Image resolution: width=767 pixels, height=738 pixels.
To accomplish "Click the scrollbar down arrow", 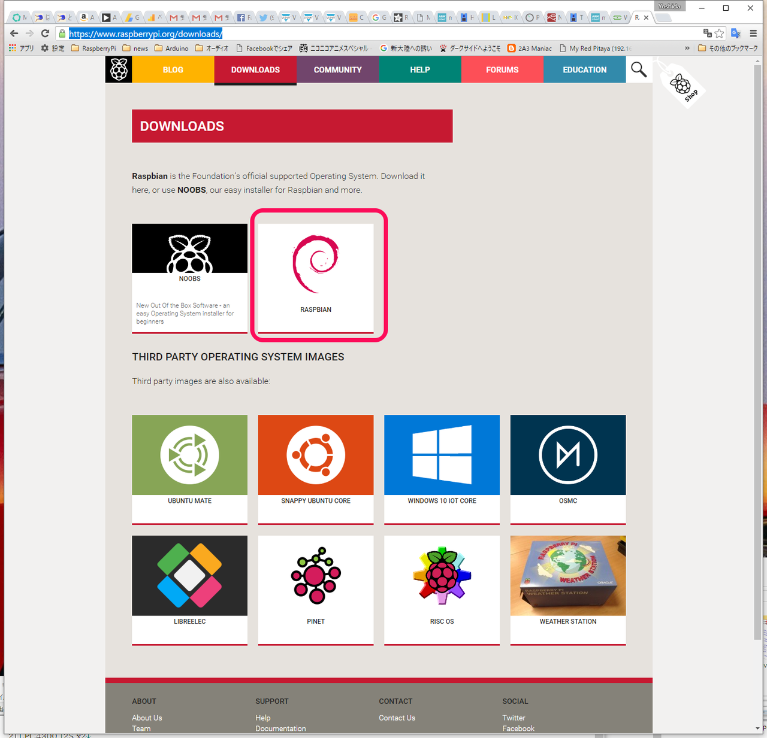I will click(x=758, y=728).
